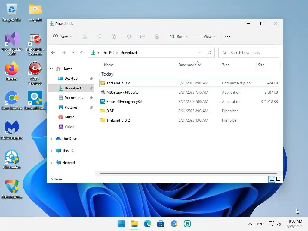Click the Copy icon in toolbar

point(99,36)
